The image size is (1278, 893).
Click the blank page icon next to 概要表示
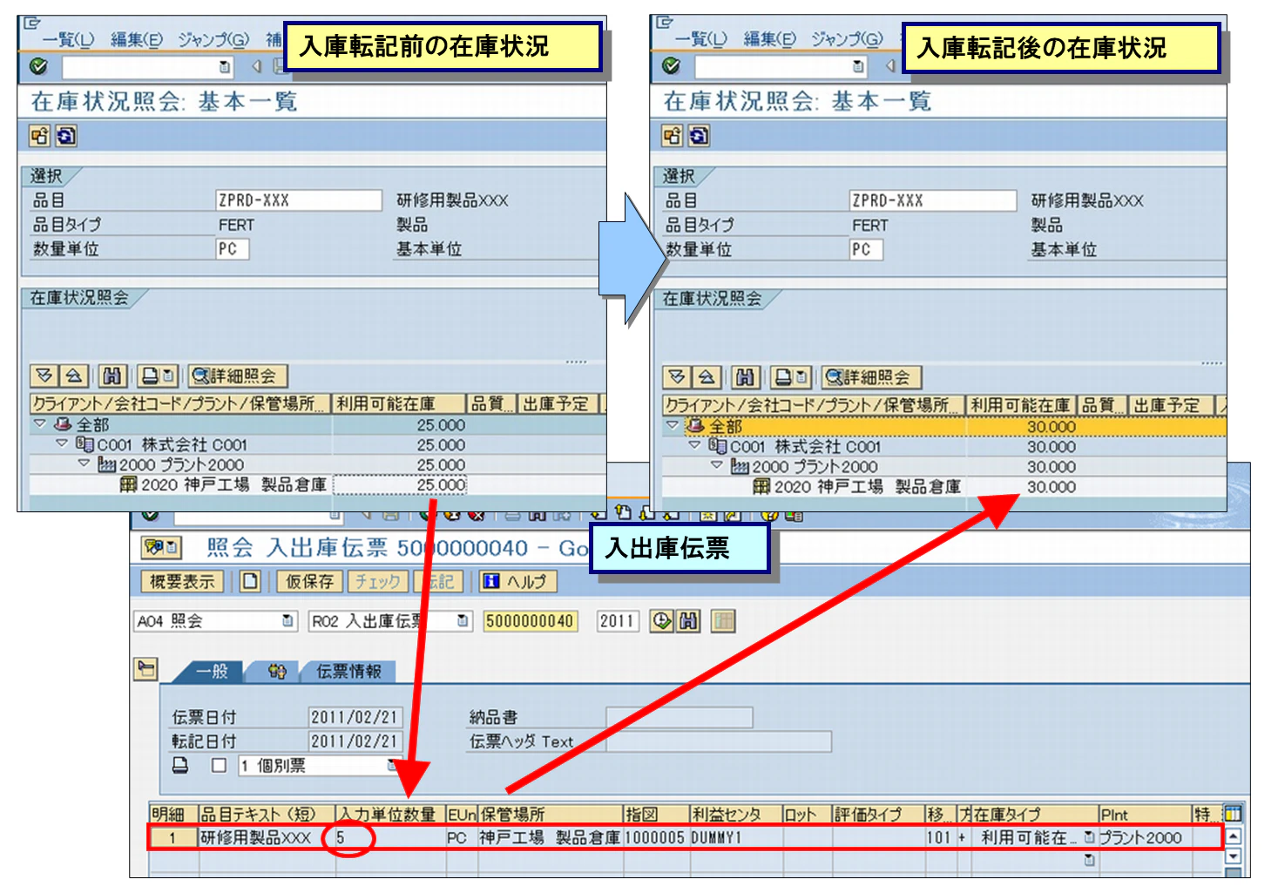click(250, 581)
